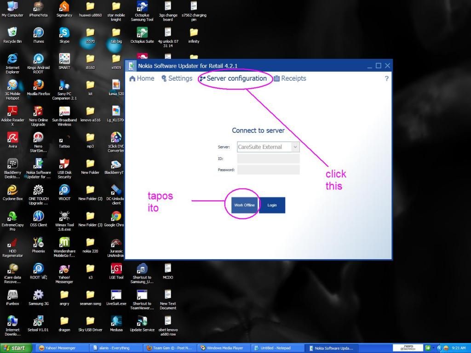The width and height of the screenshot is (471, 353).
Task: Click the Work Offline button
Action: (x=244, y=205)
